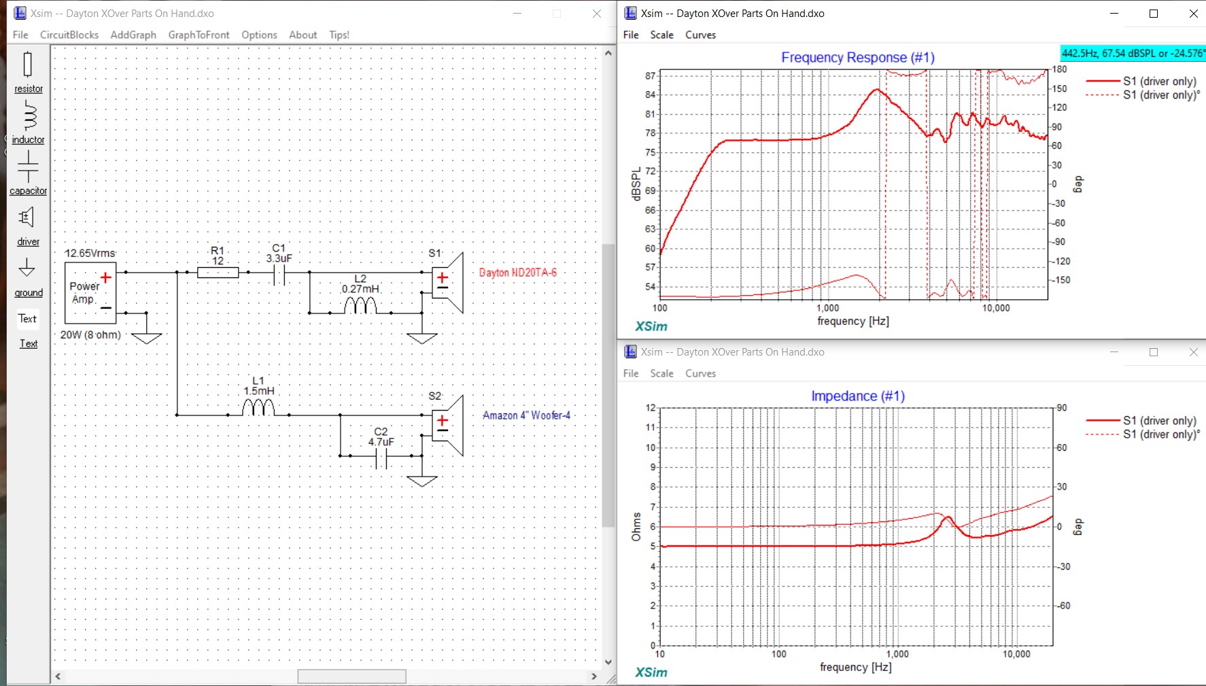Screen dimensions: 1206x686
Task: Click the Dayton ND20TA-6 driver label
Action: (518, 273)
